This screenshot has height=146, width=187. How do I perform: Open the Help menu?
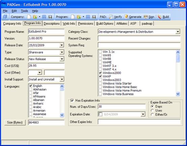[35, 11]
